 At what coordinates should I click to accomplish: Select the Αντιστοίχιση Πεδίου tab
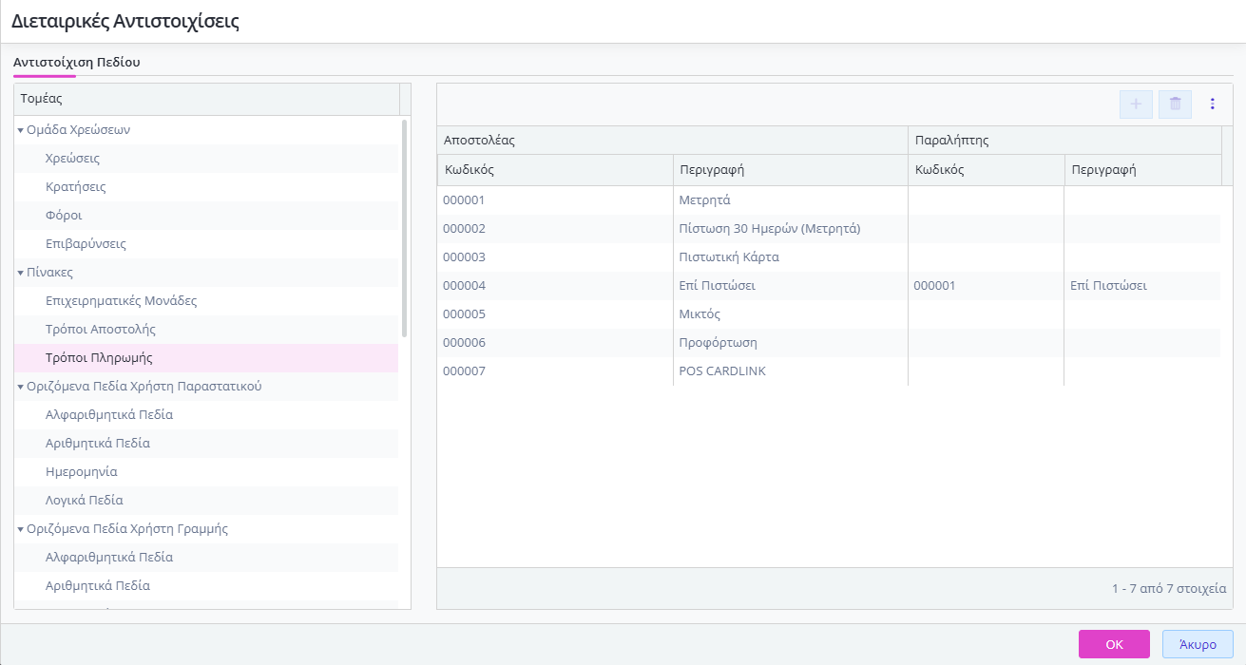tap(77, 62)
